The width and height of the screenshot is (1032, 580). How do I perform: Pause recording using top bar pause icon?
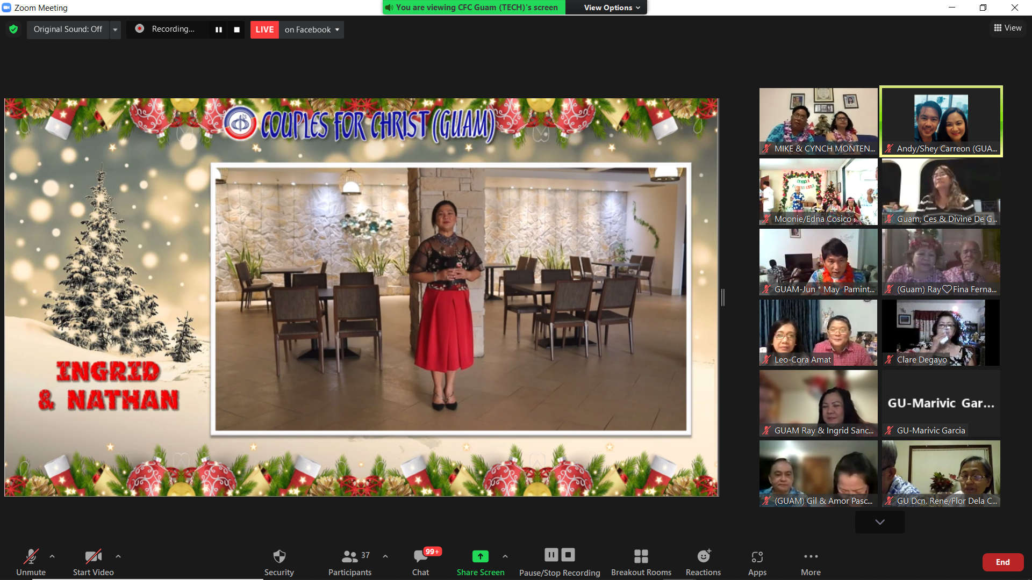(219, 30)
